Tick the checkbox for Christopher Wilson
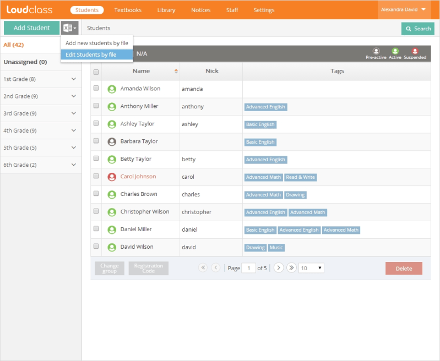440x361 pixels. (96, 211)
